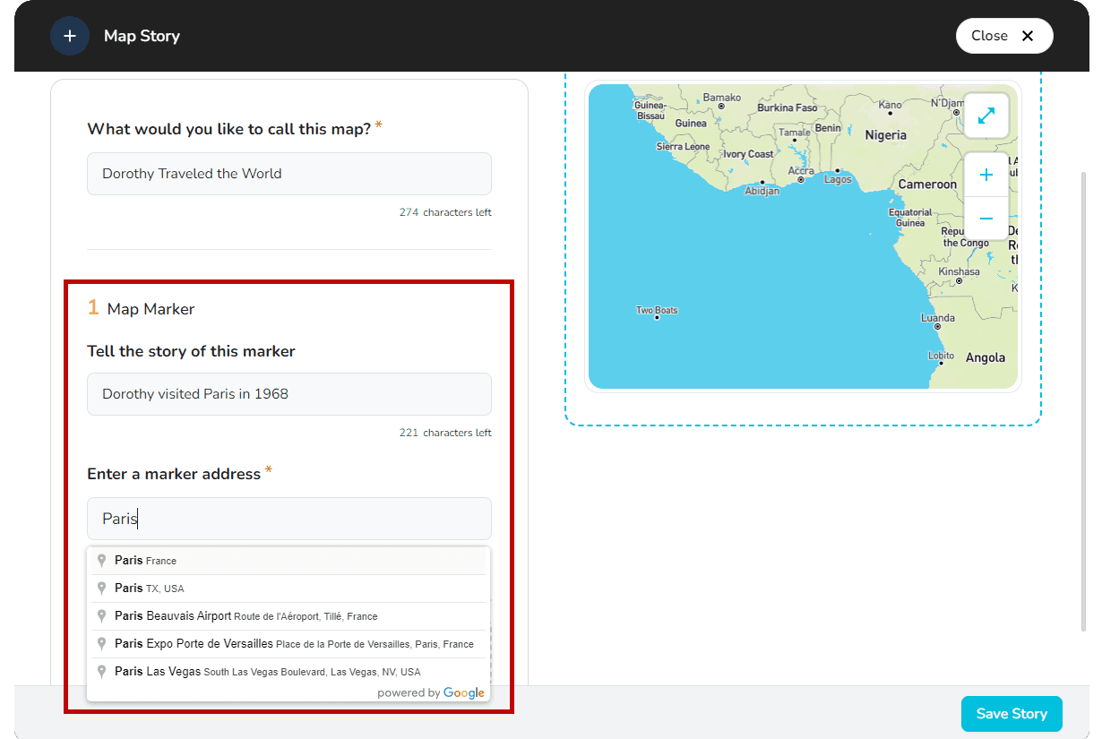Click the map title input field
1102x739 pixels.
288,174
